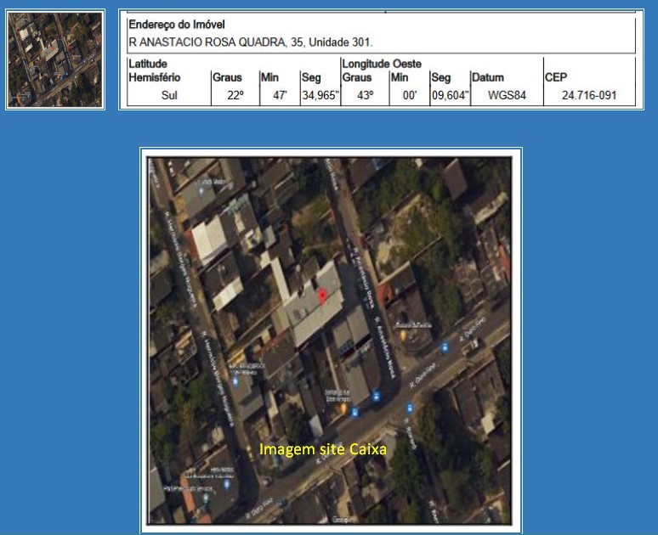Select the CEP value 24.716-091
The image size is (658, 535).
point(589,95)
